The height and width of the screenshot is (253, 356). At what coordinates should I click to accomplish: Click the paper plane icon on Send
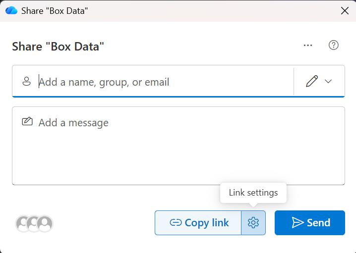(297, 223)
